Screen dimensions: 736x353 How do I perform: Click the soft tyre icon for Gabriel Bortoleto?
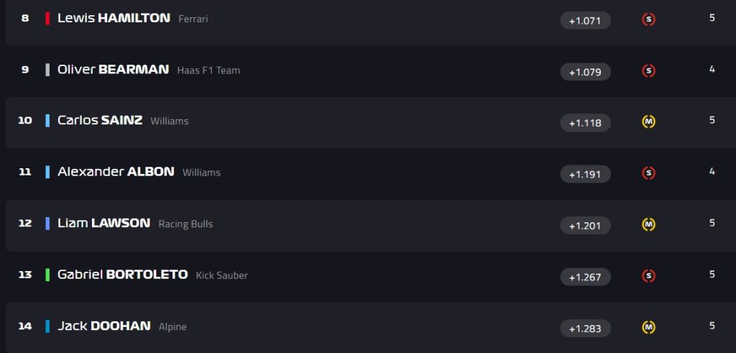[648, 276]
